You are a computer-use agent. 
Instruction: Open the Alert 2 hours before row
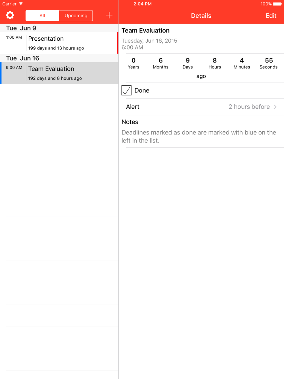tap(201, 107)
